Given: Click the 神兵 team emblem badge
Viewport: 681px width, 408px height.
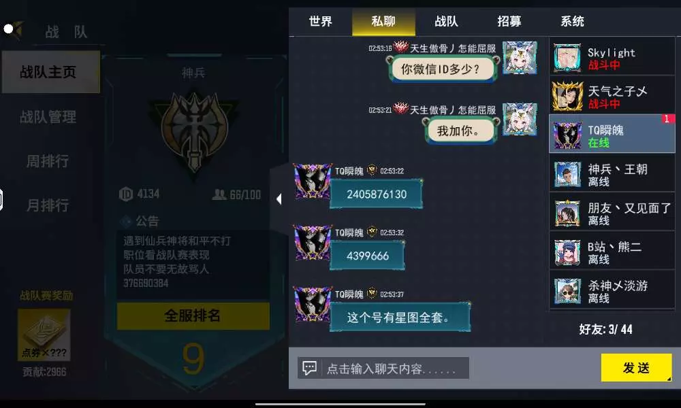Looking at the screenshot, I should (x=194, y=132).
